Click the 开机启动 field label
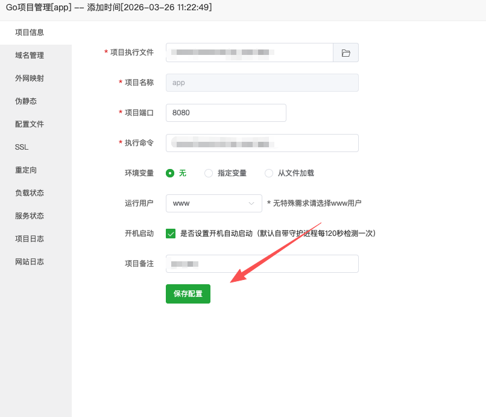 (139, 234)
